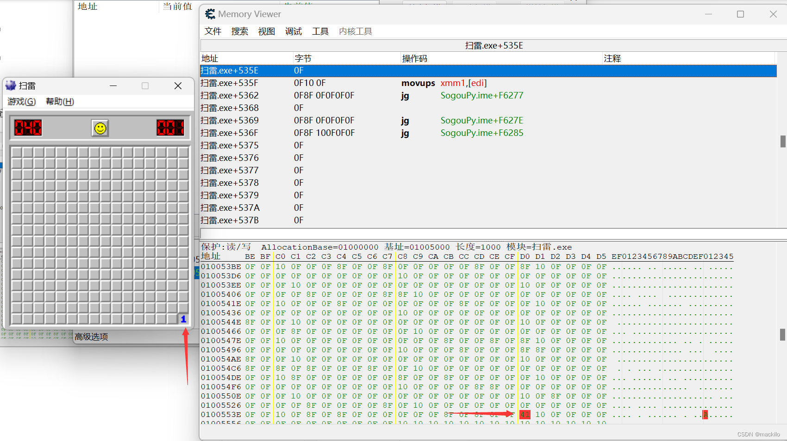Open the 帮助(H) menu in Minesweeper
This screenshot has width=787, height=441.
[60, 101]
